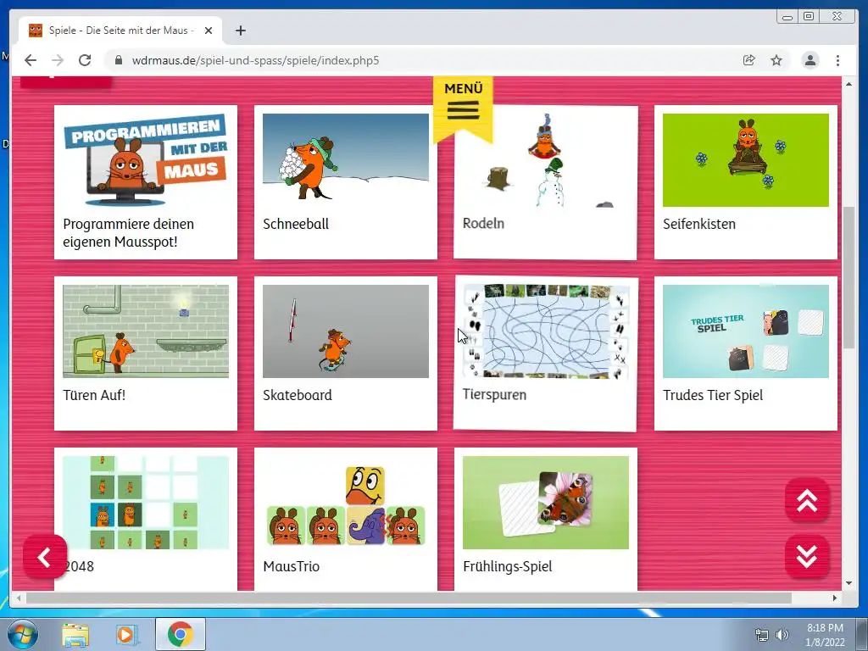Click the browser back arrow
Image resolution: width=868 pixels, height=651 pixels.
click(x=31, y=60)
